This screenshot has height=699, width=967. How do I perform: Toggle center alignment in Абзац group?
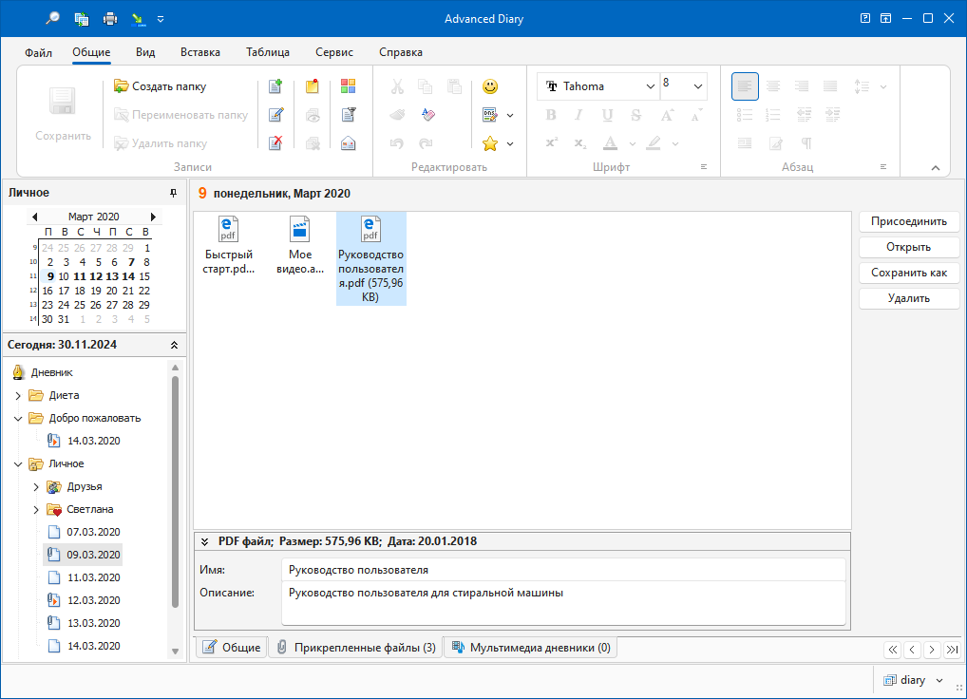[773, 86]
